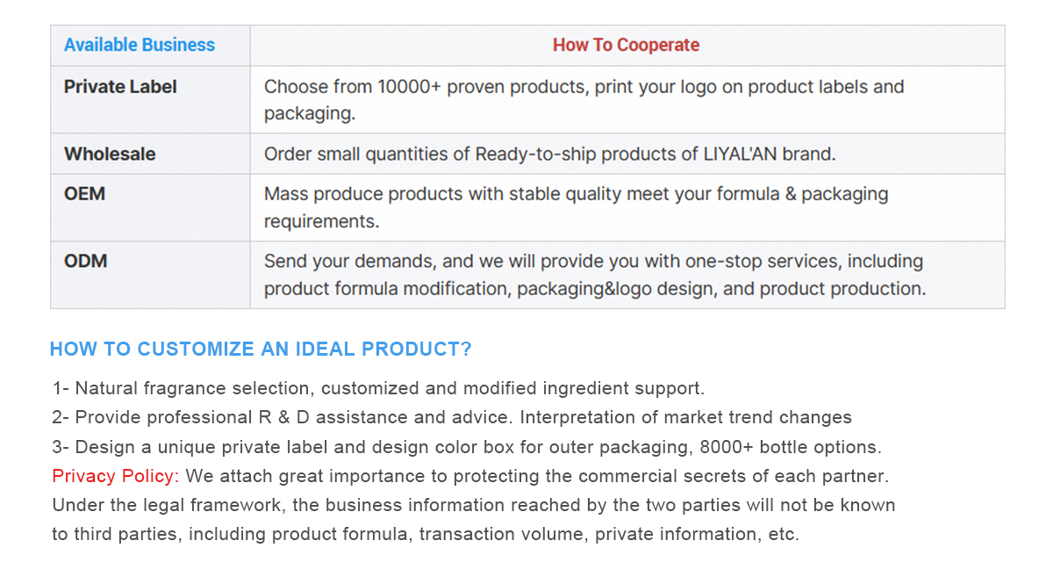This screenshot has width=1053, height=584.
Task: Click the red Privacy Policy label
Action: click(116, 476)
